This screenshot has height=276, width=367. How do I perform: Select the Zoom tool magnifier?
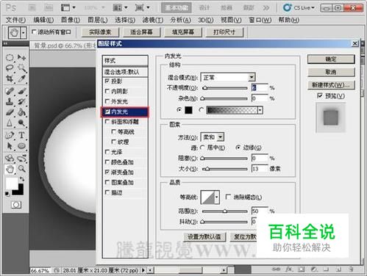(x=22, y=169)
